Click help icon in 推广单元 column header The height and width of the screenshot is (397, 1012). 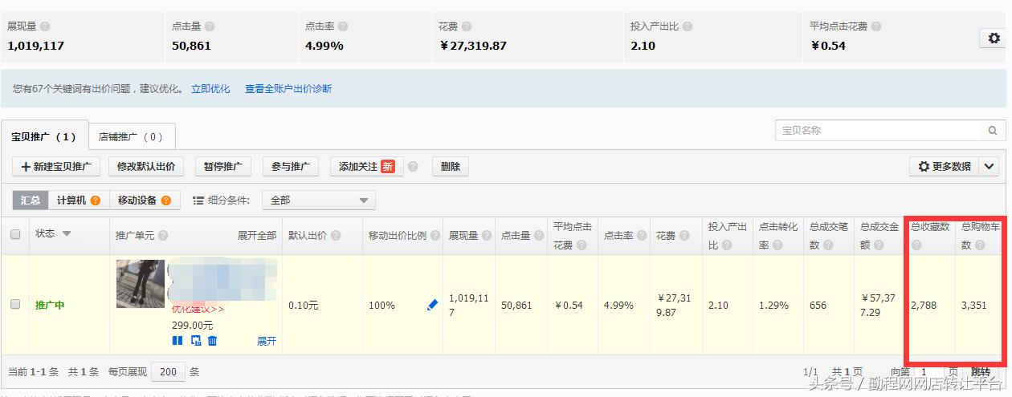[163, 236]
